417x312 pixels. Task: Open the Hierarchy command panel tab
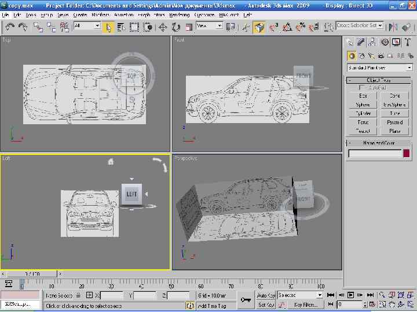point(373,42)
